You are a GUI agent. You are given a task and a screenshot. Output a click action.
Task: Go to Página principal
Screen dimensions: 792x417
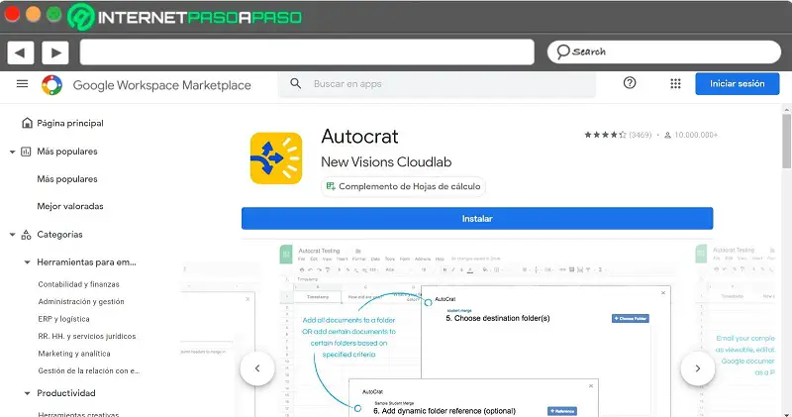click(70, 124)
